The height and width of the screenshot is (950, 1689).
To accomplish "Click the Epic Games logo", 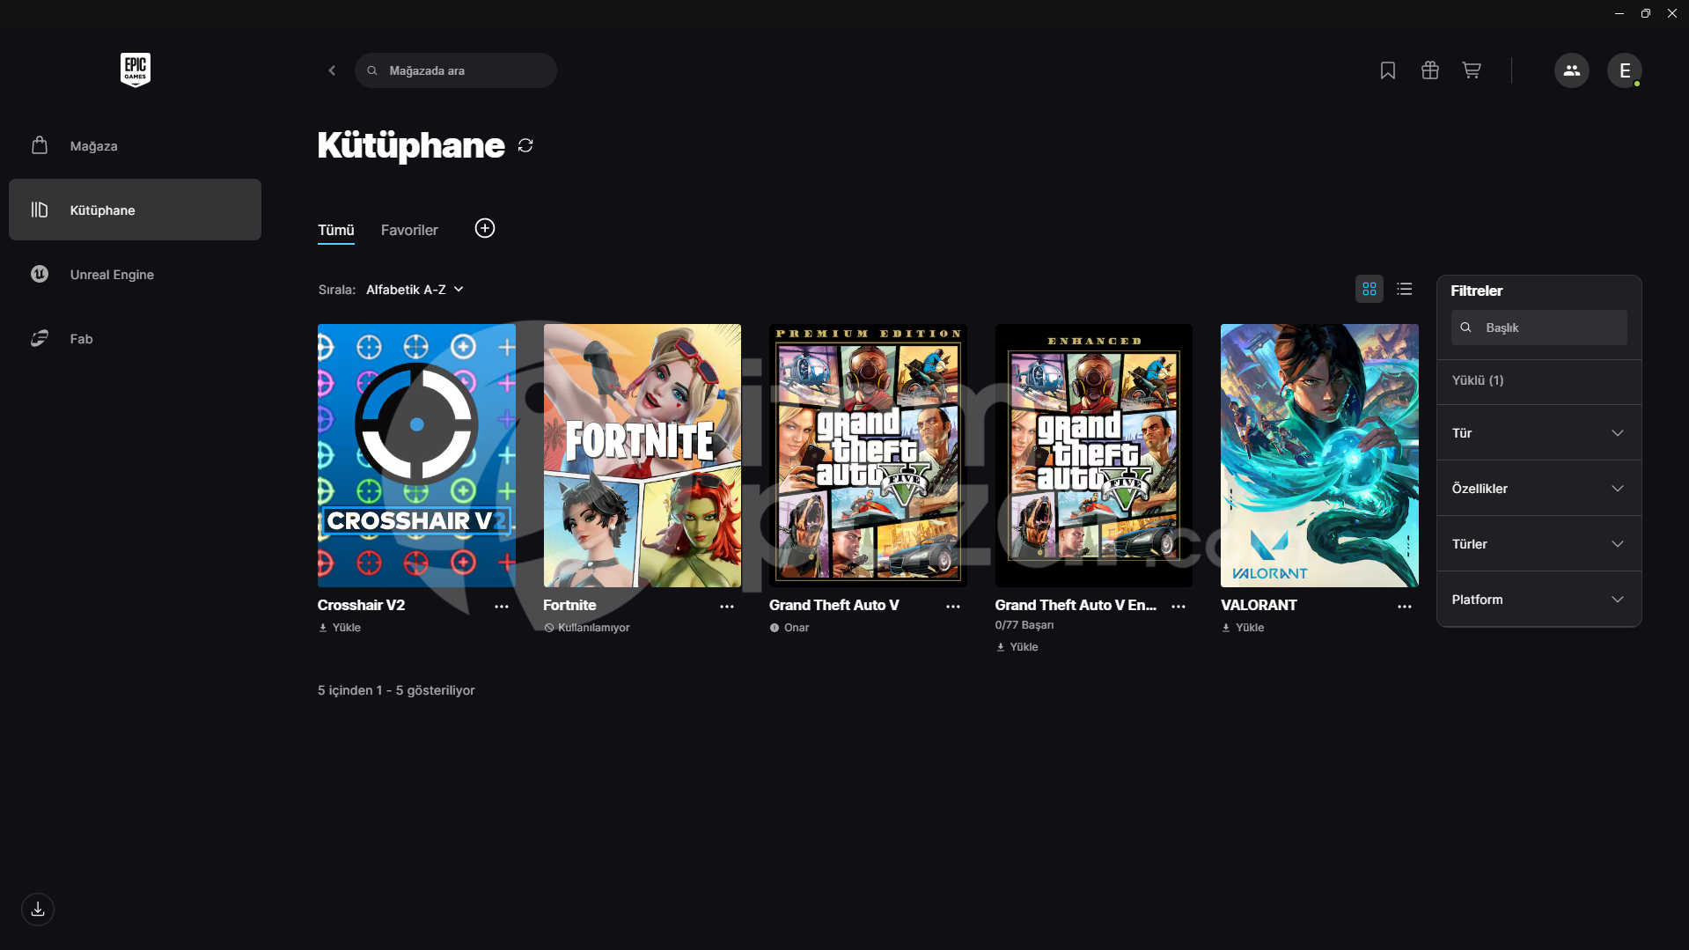I will pyautogui.click(x=136, y=70).
